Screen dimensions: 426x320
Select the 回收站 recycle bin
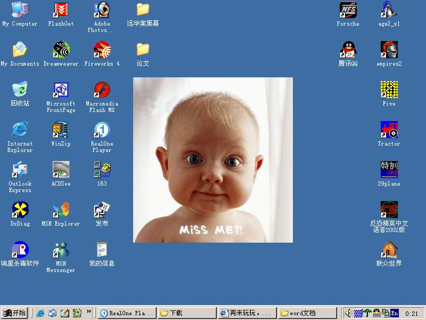point(20,90)
